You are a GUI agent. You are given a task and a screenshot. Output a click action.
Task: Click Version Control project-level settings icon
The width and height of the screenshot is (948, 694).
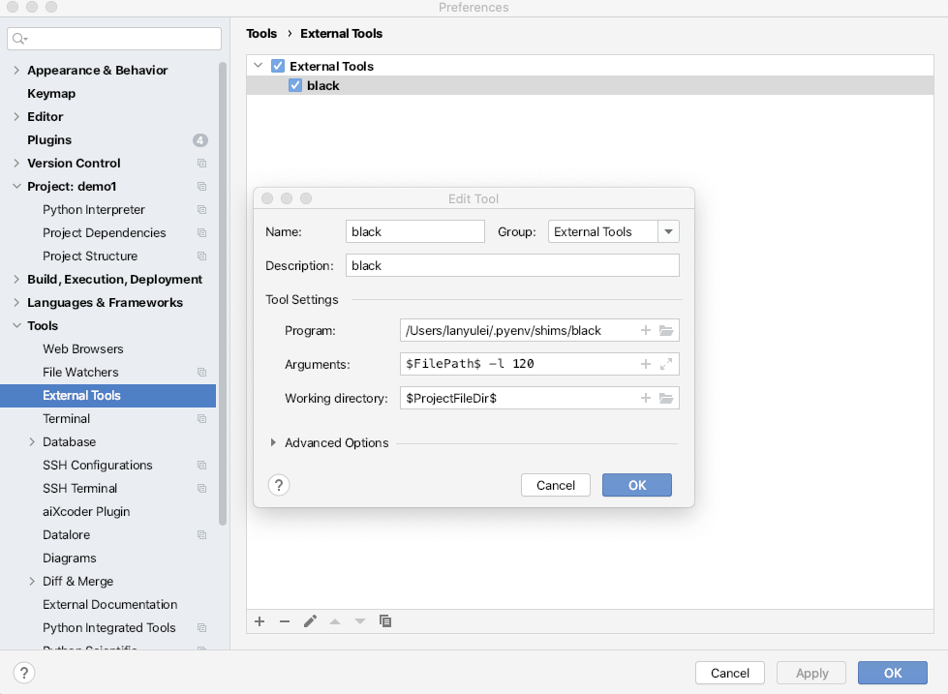coord(202,164)
